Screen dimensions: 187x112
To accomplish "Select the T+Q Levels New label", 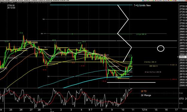I will [142, 5].
